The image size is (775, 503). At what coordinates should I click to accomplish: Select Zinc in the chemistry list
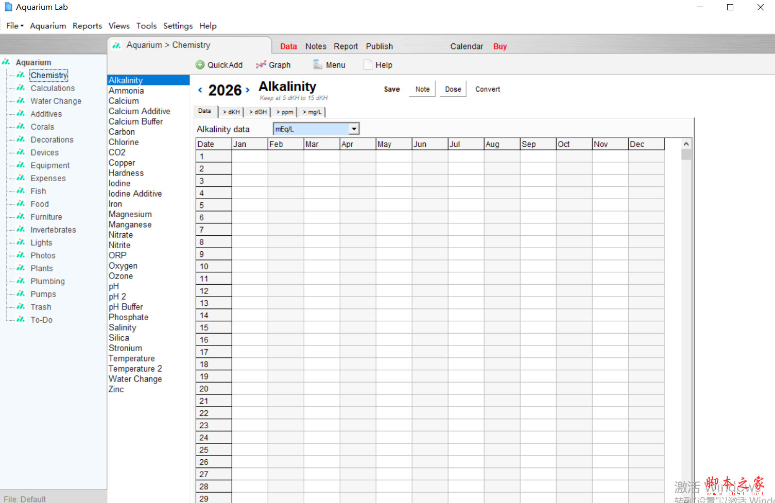click(x=116, y=389)
